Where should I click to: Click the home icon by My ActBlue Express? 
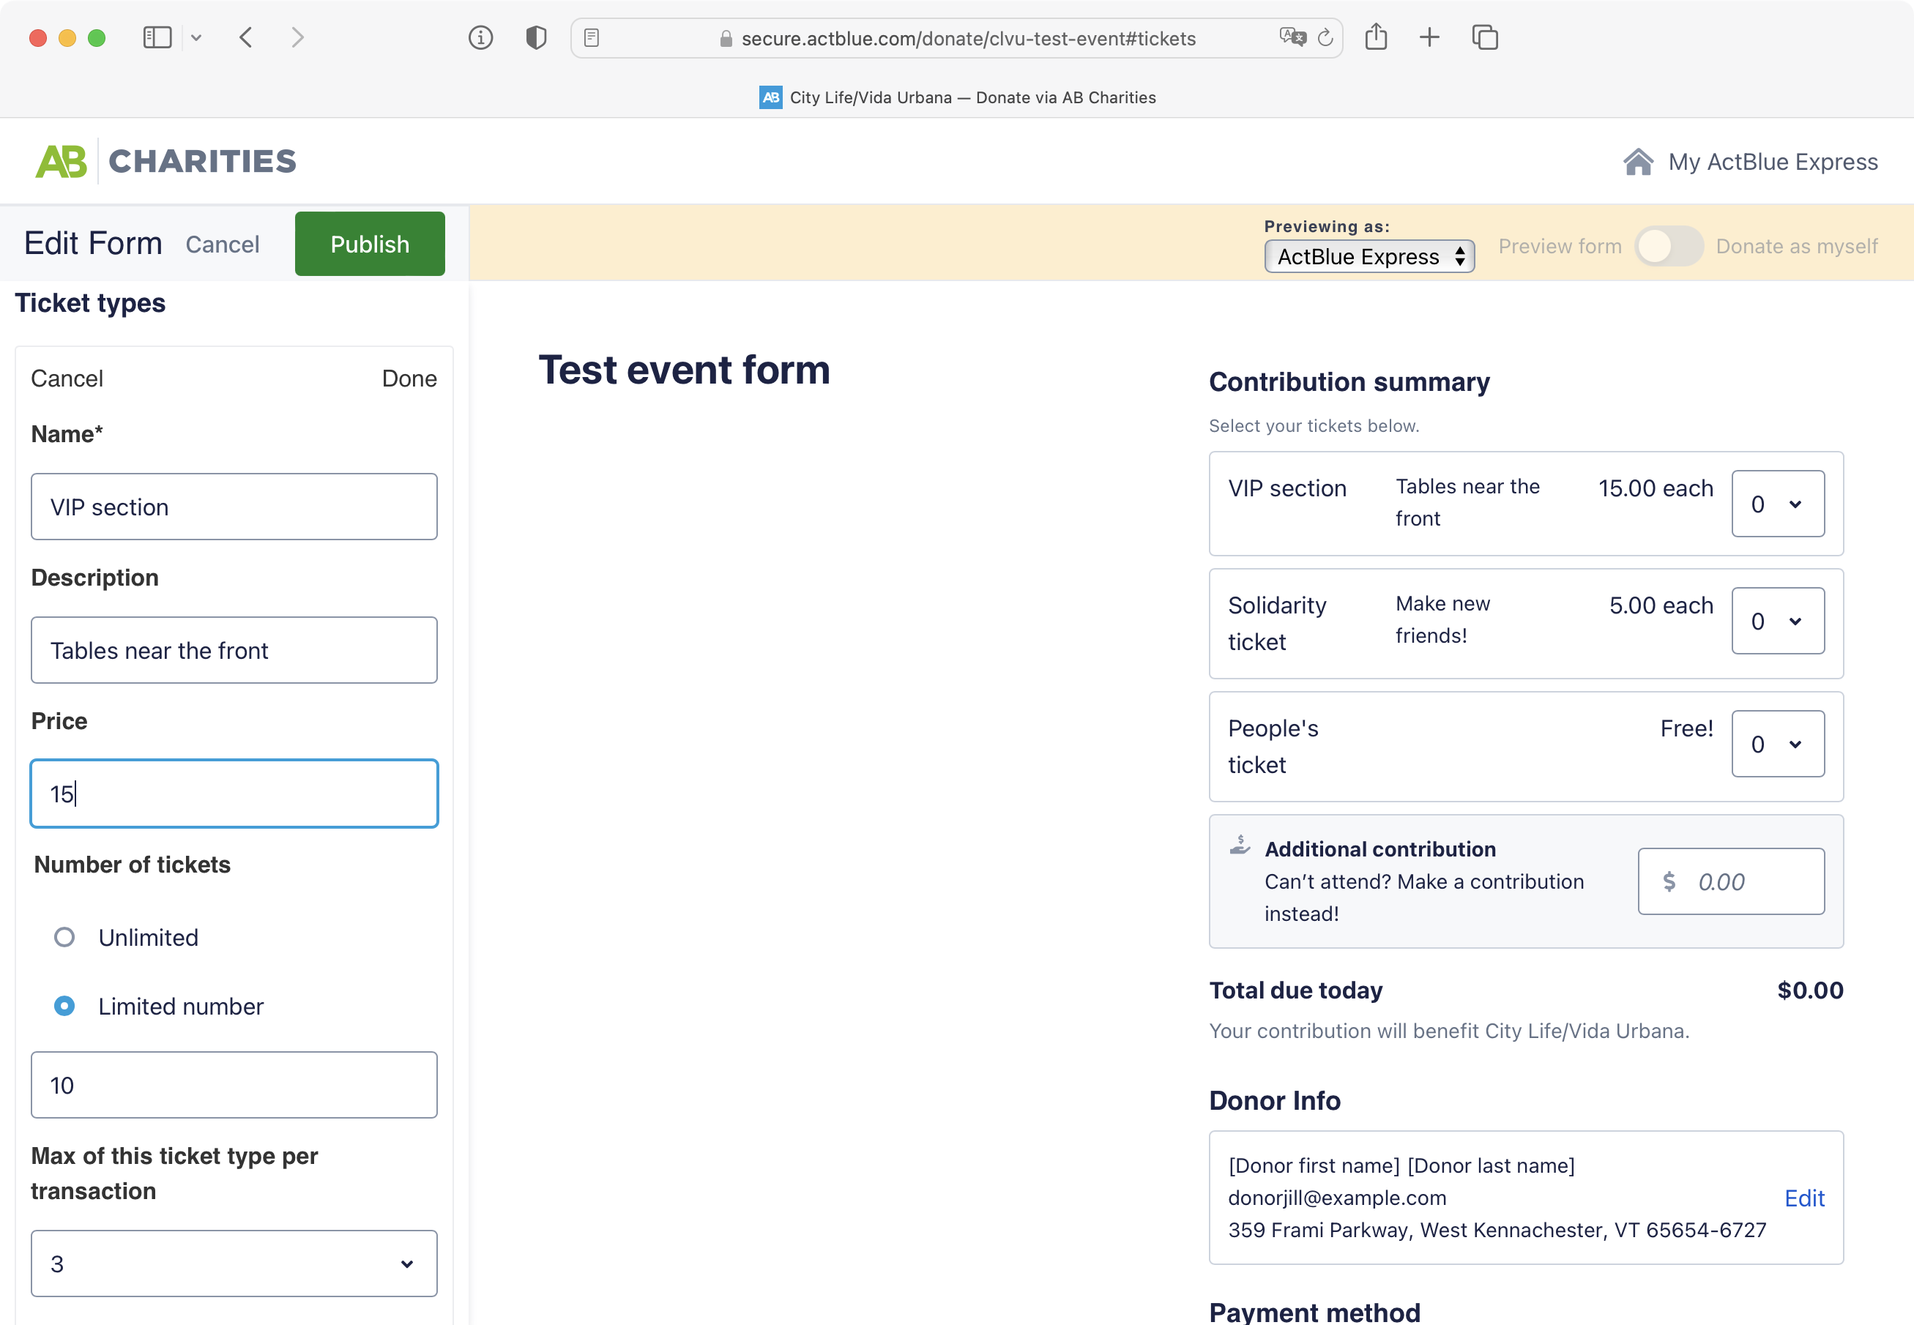tap(1637, 162)
